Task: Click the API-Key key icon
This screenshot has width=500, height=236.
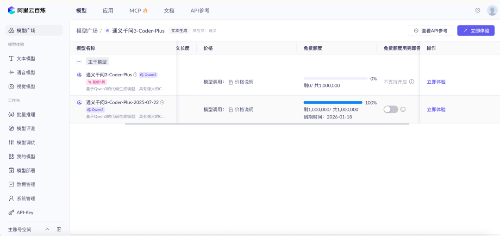Action: coord(11,212)
